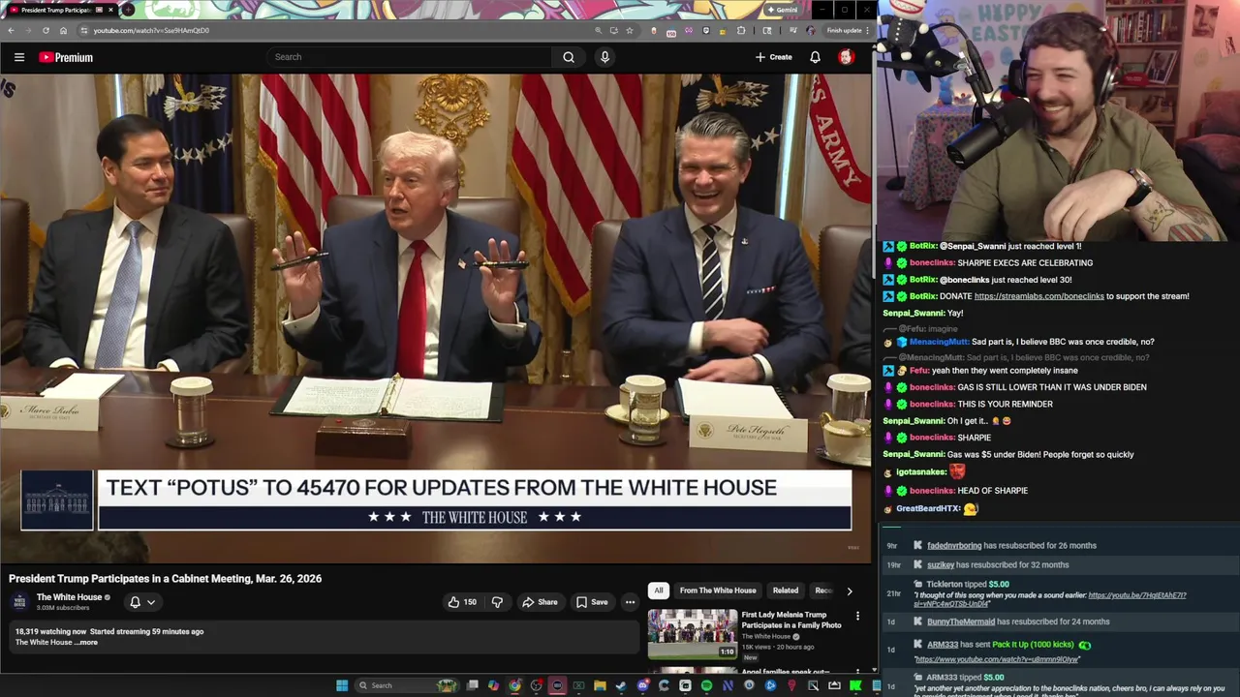The width and height of the screenshot is (1240, 697).
Task: Open the YouTube hamburger guide menu
Action: click(18, 57)
